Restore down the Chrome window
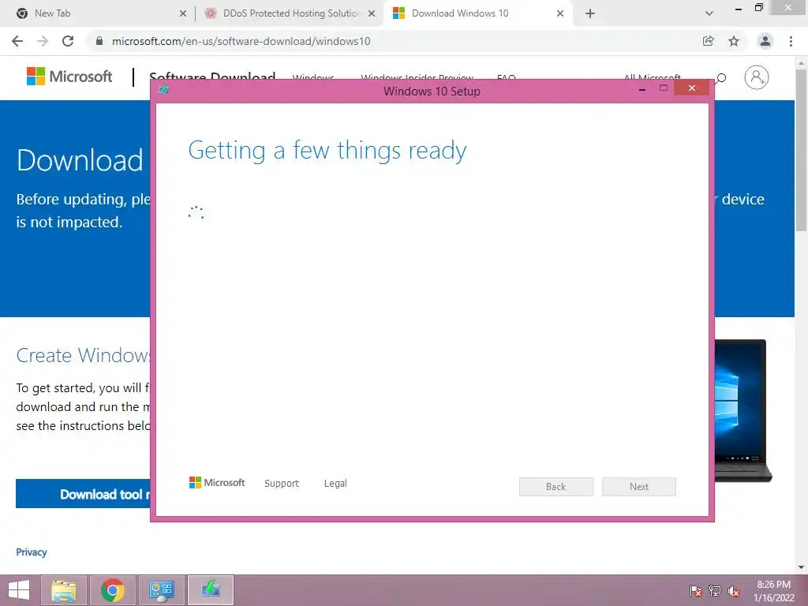The image size is (808, 606). 758,8
